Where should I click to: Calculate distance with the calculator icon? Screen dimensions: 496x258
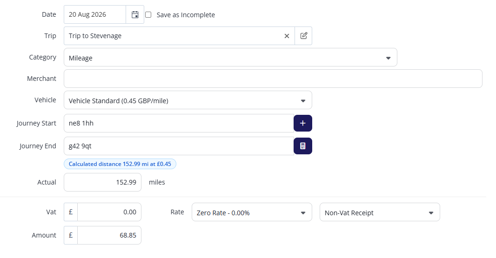[303, 146]
